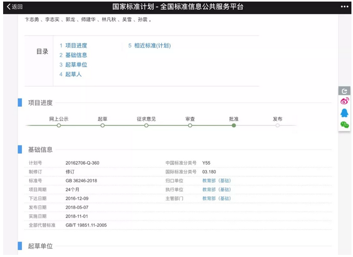Share page via QQ penguin icon

point(344,113)
